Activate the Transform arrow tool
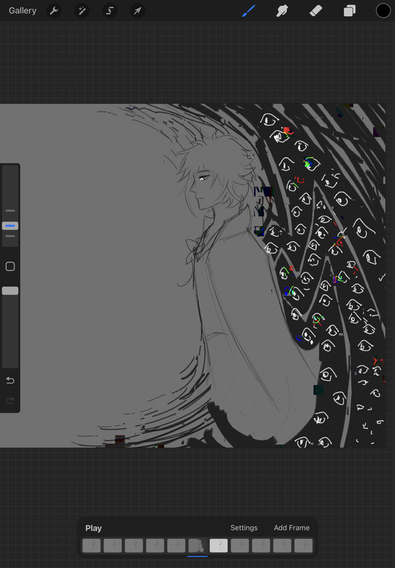The image size is (395, 568). point(138,11)
